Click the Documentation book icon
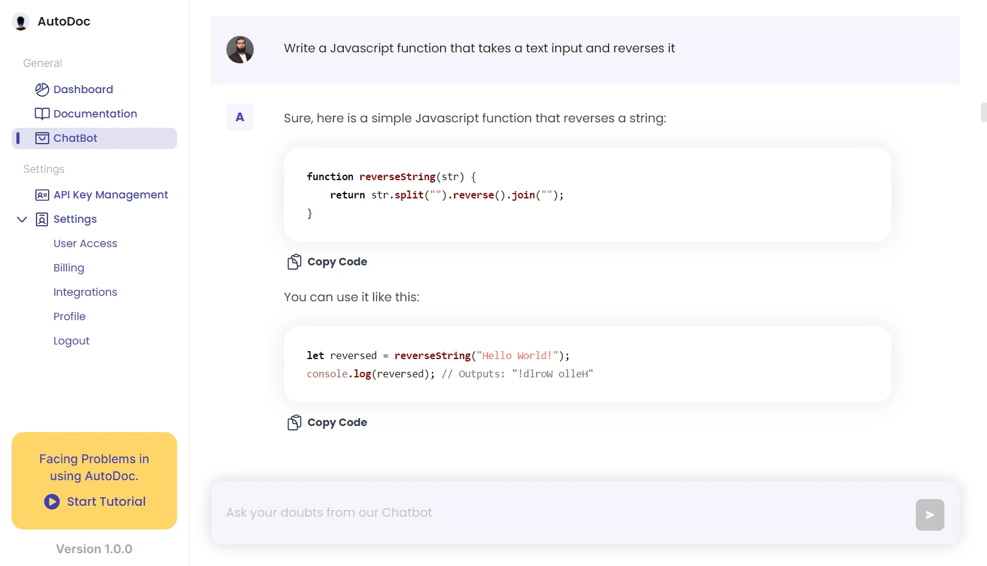Image resolution: width=987 pixels, height=566 pixels. click(42, 114)
